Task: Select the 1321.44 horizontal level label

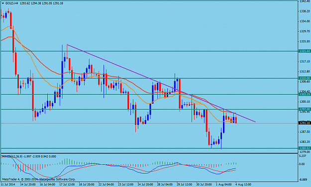Action: 305,51
